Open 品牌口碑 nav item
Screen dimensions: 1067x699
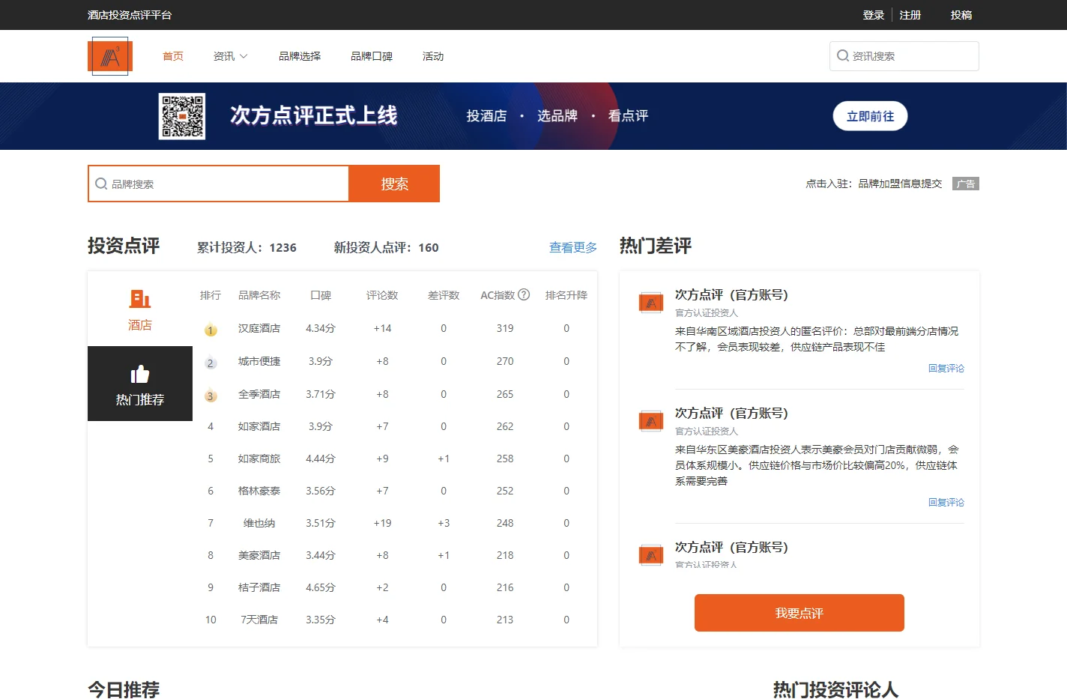[372, 56]
